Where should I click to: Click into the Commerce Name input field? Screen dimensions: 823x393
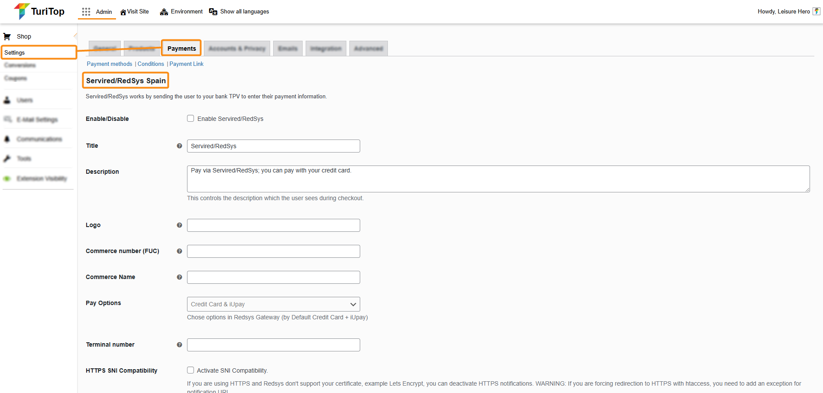(273, 277)
